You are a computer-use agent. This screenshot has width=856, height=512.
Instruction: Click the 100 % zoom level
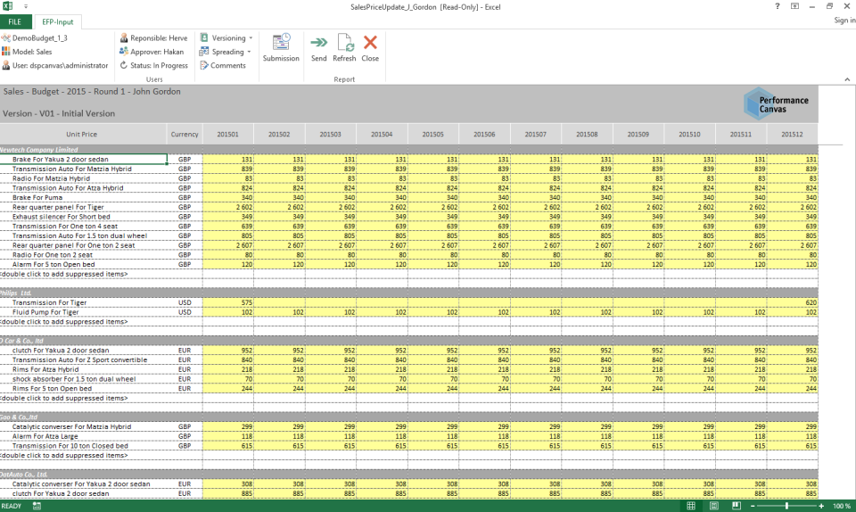(x=841, y=506)
